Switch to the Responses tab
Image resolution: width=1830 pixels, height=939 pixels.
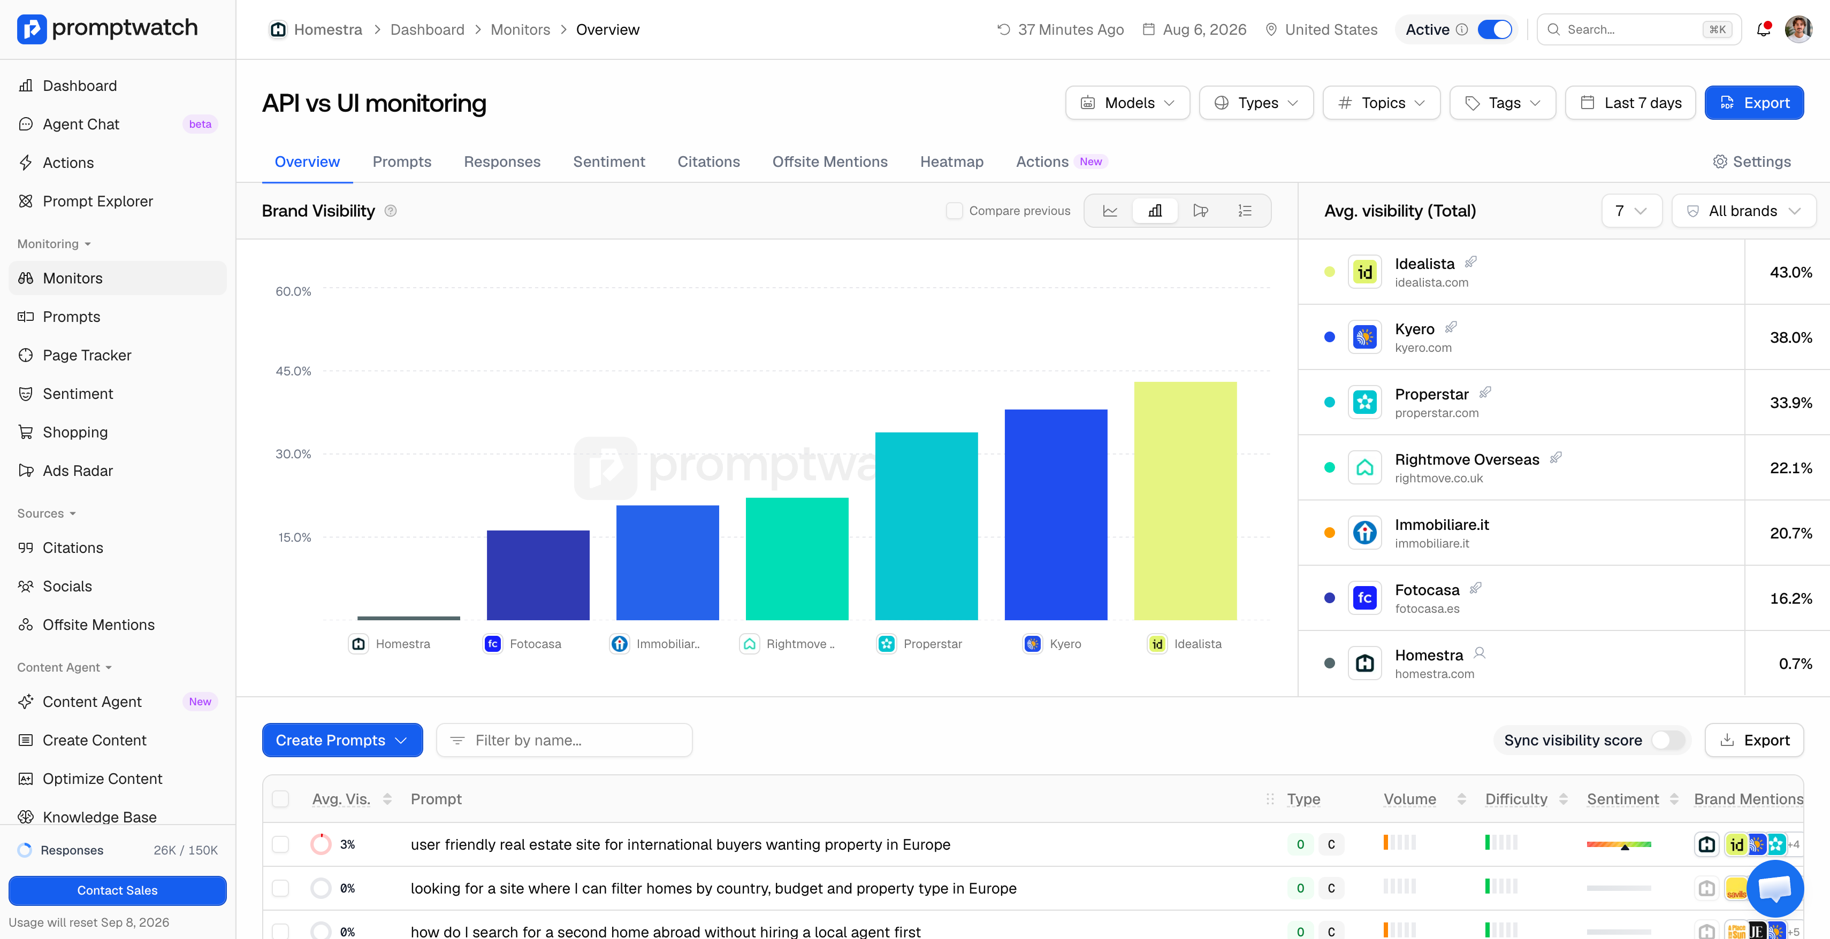coord(502,162)
